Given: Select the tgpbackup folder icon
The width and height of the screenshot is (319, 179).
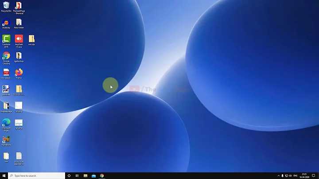Looking at the screenshot, I should (x=19, y=57).
